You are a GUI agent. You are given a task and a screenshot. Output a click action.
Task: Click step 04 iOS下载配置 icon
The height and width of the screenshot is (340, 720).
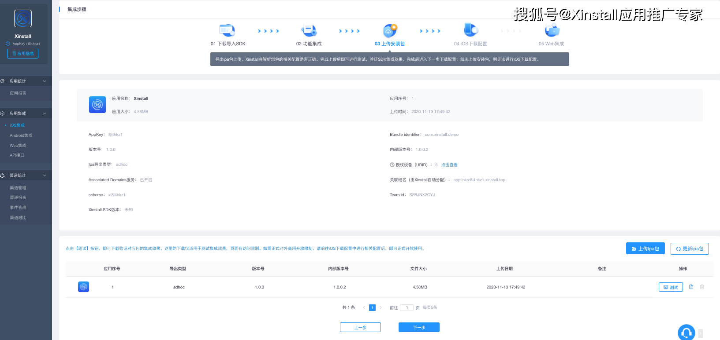[470, 30]
